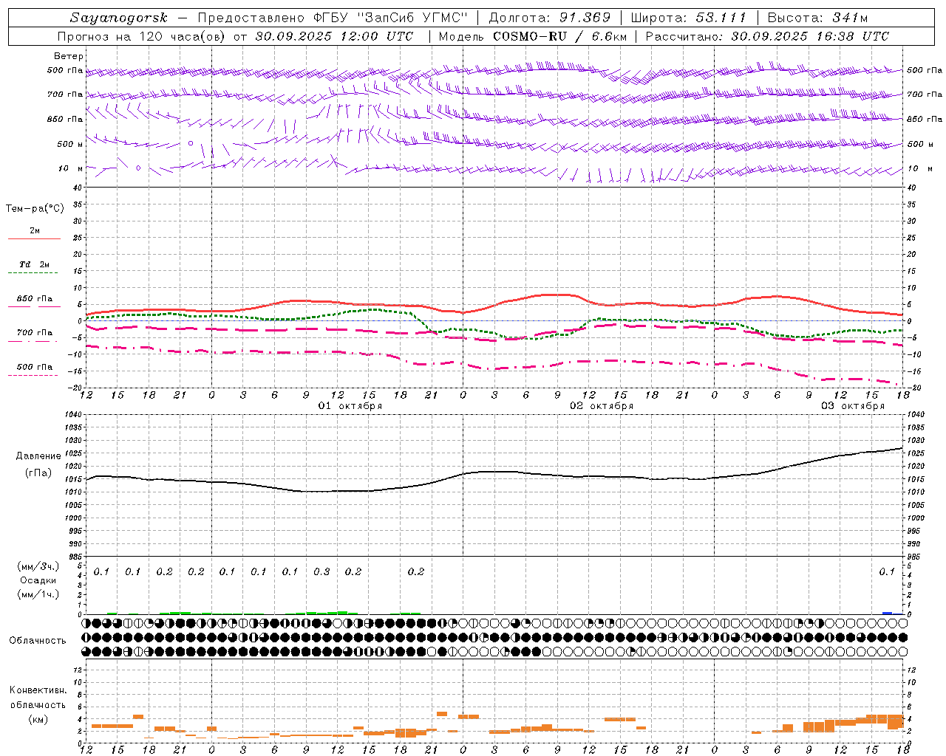Click the pink dash-dot 500 гПа legend line
This screenshot has width=946, height=756.
(x=34, y=376)
